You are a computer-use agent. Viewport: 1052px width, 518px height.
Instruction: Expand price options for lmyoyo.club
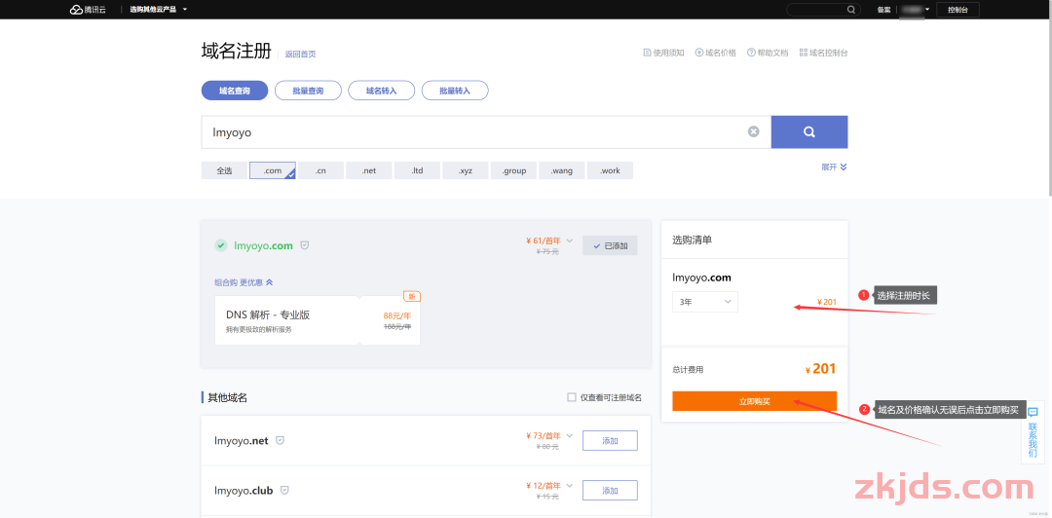(570, 485)
